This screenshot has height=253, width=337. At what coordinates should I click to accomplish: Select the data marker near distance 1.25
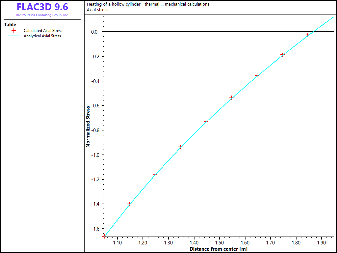click(155, 174)
